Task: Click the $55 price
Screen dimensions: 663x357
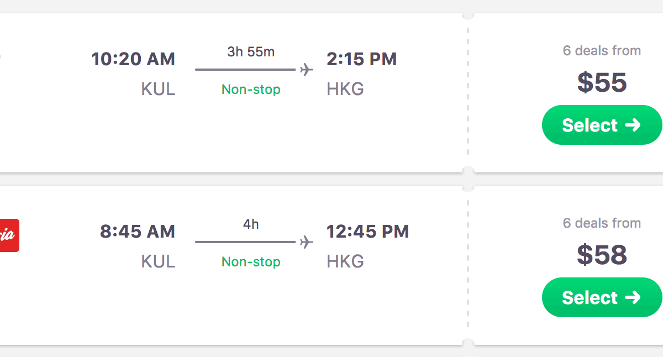Action: (602, 82)
